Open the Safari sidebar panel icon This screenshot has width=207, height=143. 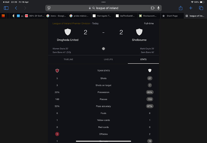pyautogui.click(x=6, y=8)
